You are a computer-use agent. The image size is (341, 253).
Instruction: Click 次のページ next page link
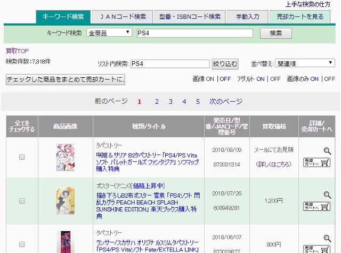tap(226, 101)
